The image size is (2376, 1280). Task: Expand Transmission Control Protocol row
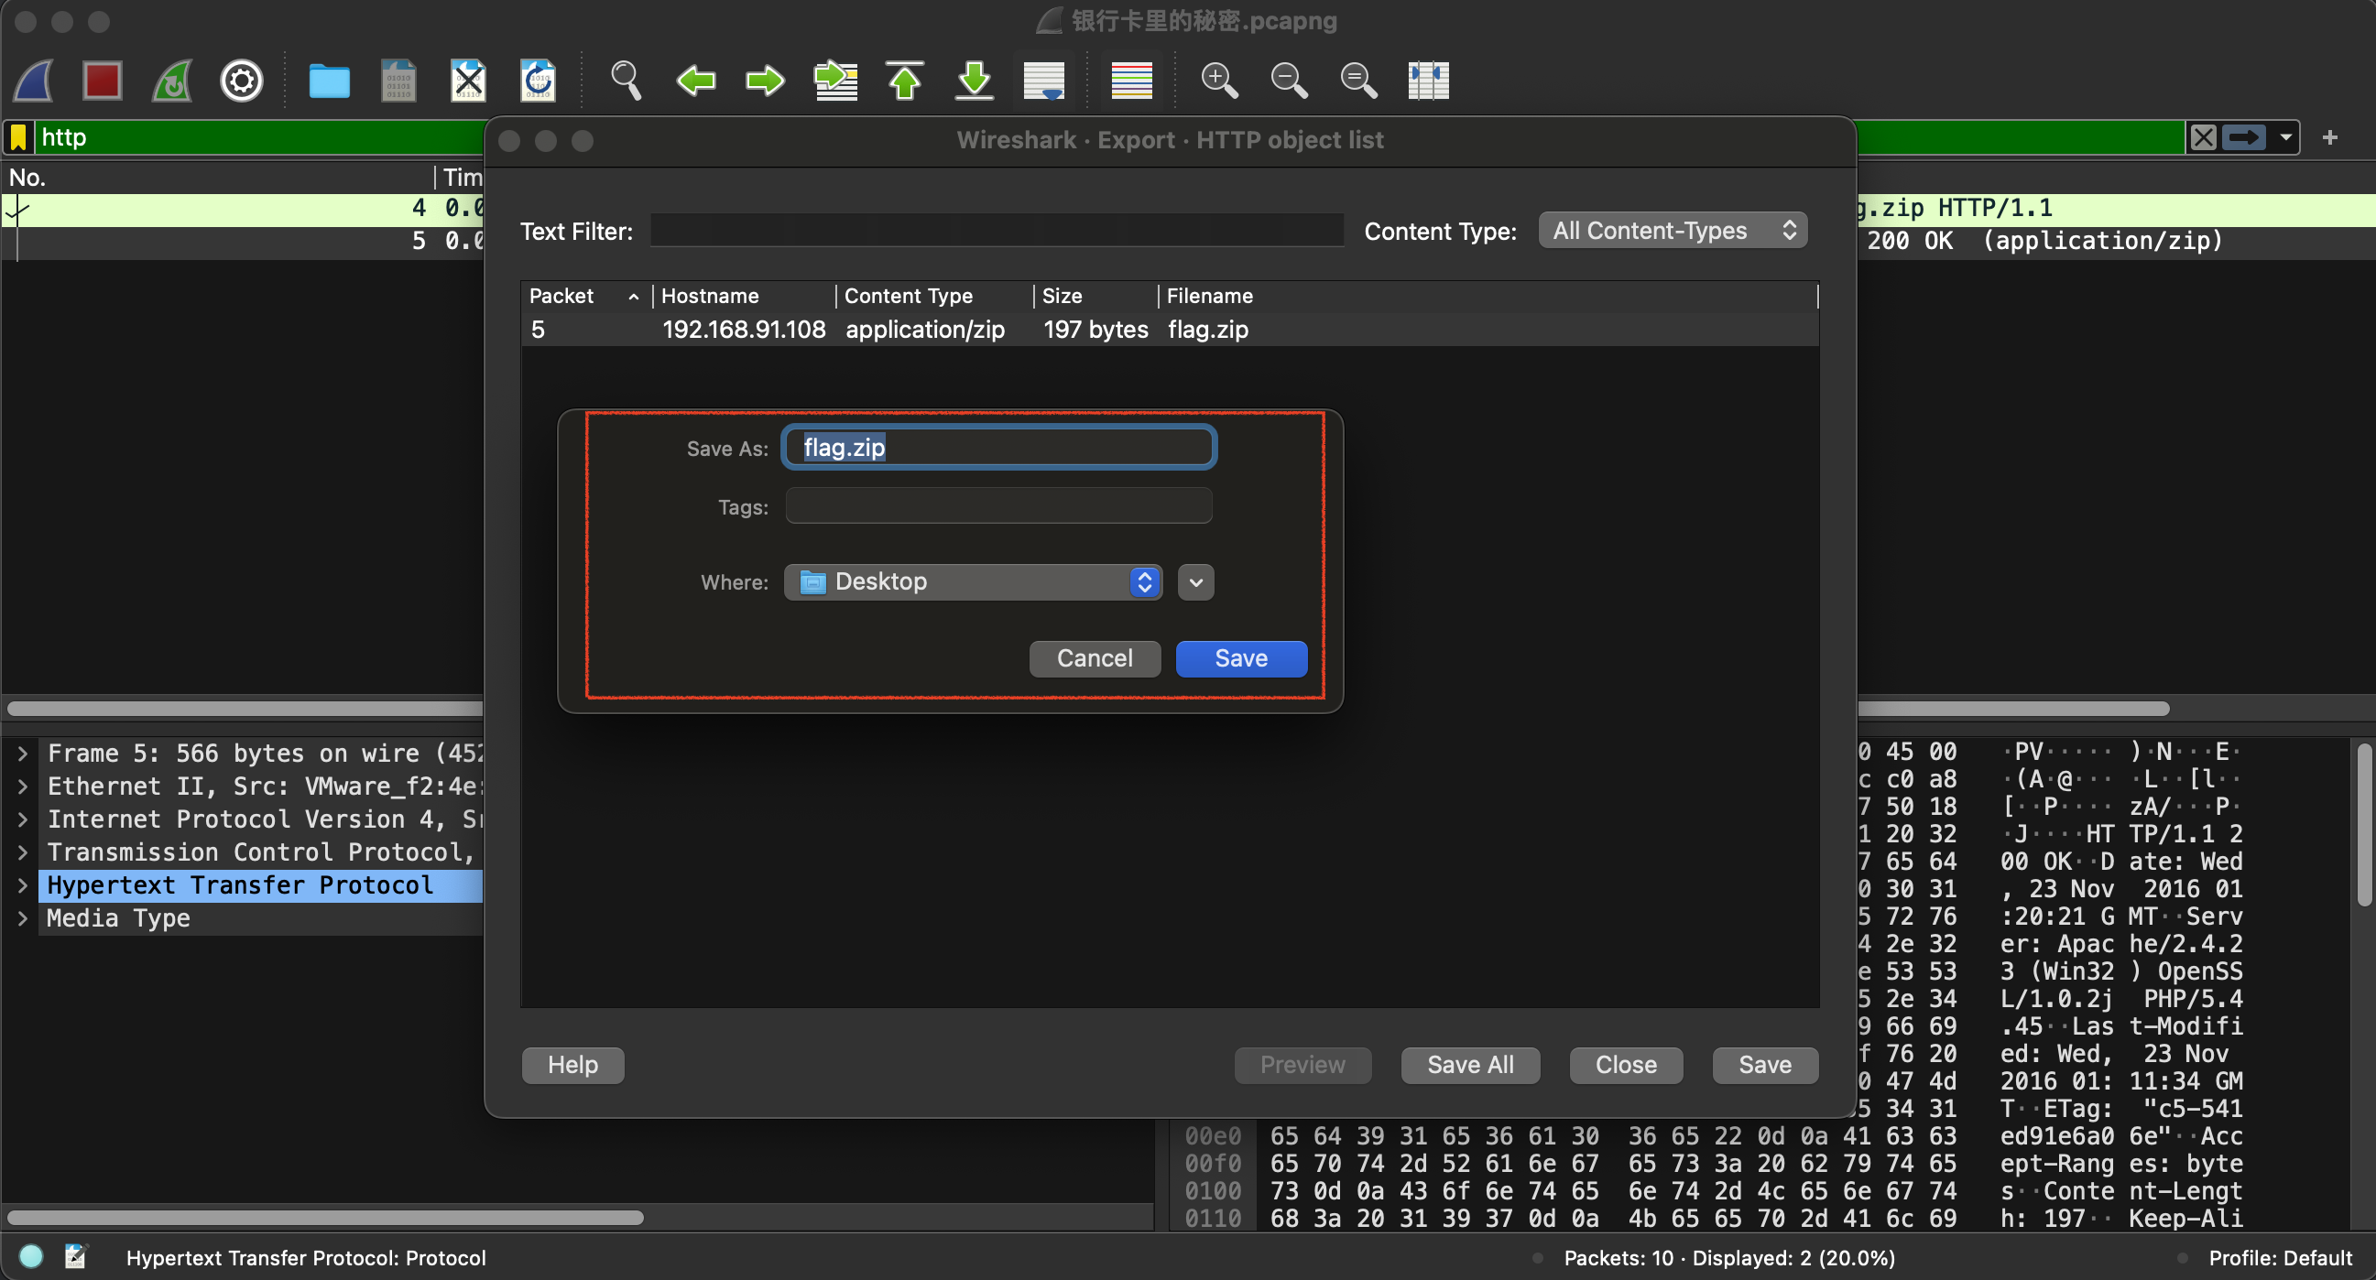click(23, 853)
